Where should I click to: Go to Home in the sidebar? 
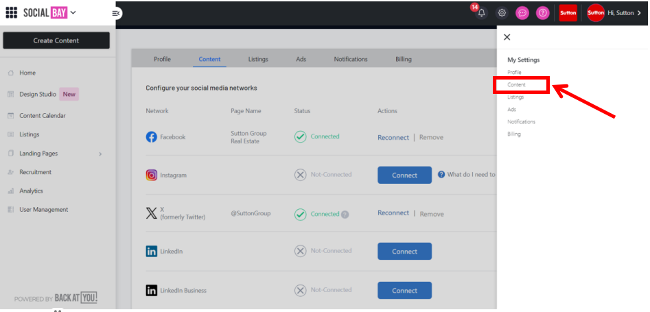pyautogui.click(x=27, y=73)
